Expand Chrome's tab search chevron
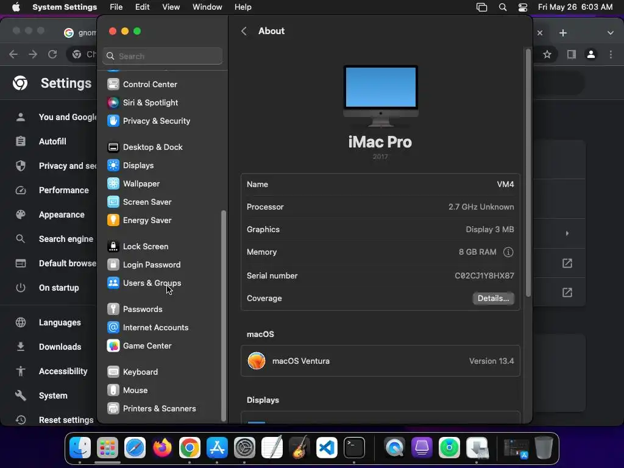Screen dimensions: 624x468 (611, 33)
